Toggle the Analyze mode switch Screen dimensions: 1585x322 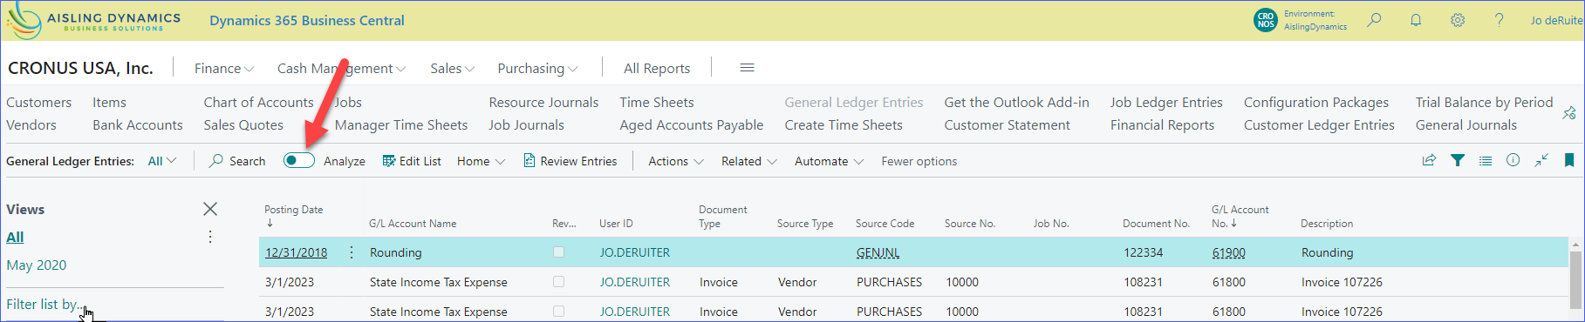(x=299, y=160)
